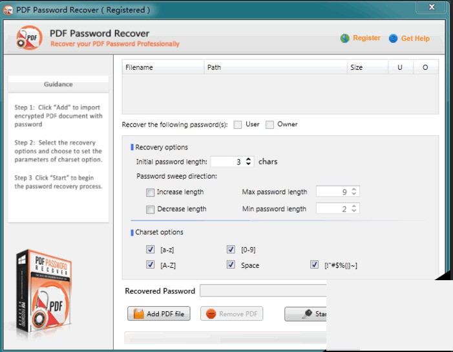
Task: Click the Guidance panel header
Action: (58, 84)
